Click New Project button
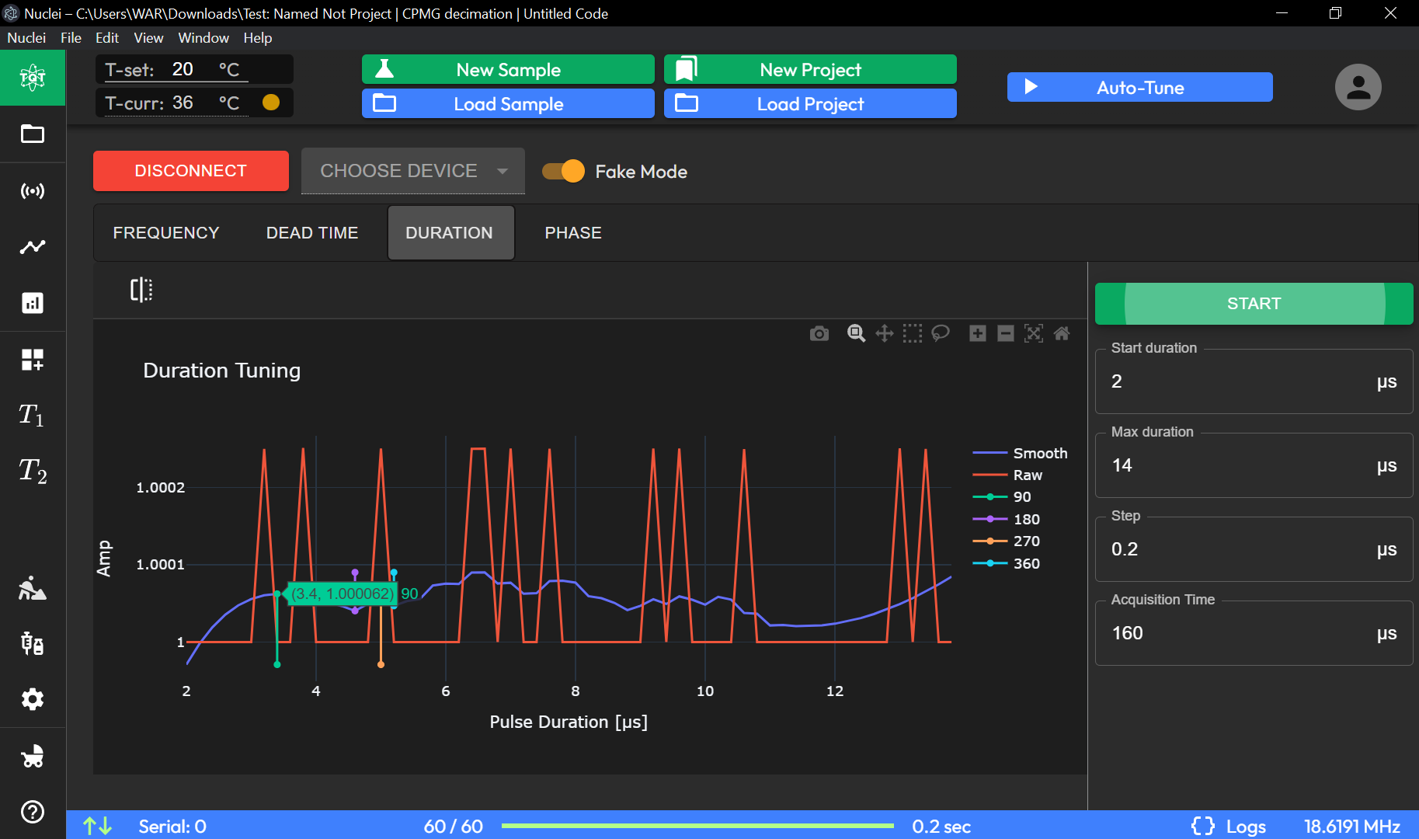Viewport: 1419px width, 839px height. [x=810, y=69]
